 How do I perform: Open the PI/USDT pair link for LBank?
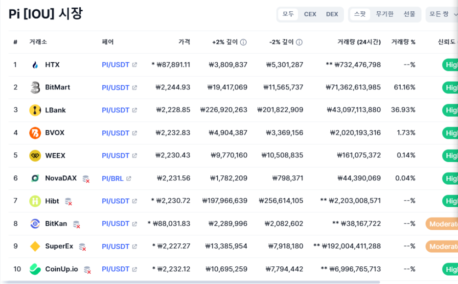click(x=115, y=110)
